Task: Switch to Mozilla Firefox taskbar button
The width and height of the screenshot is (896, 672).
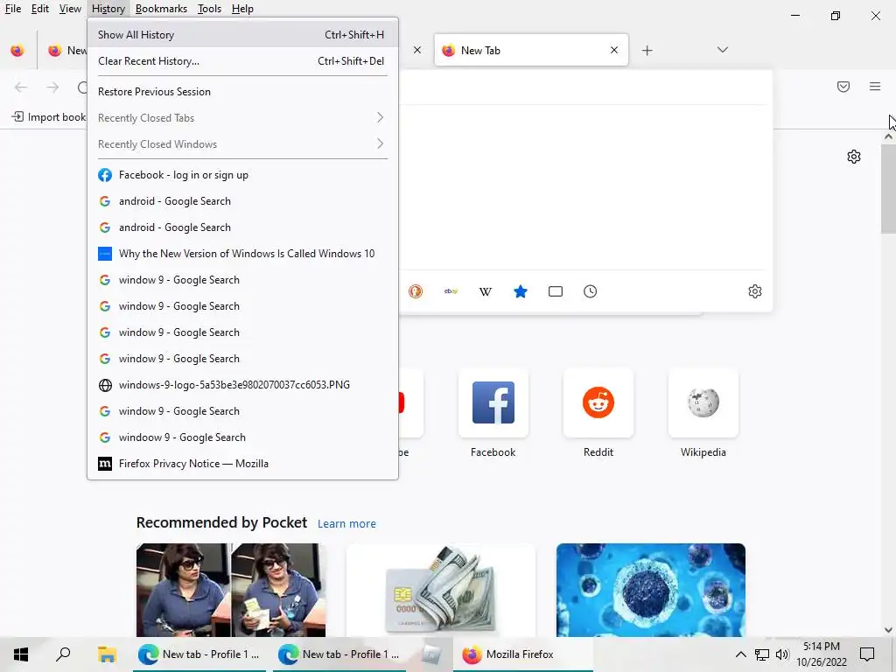Action: click(x=523, y=654)
